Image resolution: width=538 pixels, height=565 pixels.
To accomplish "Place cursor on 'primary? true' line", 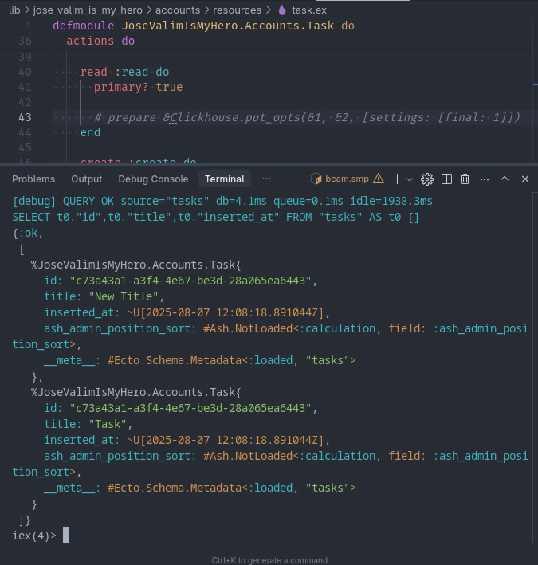I will (x=138, y=87).
